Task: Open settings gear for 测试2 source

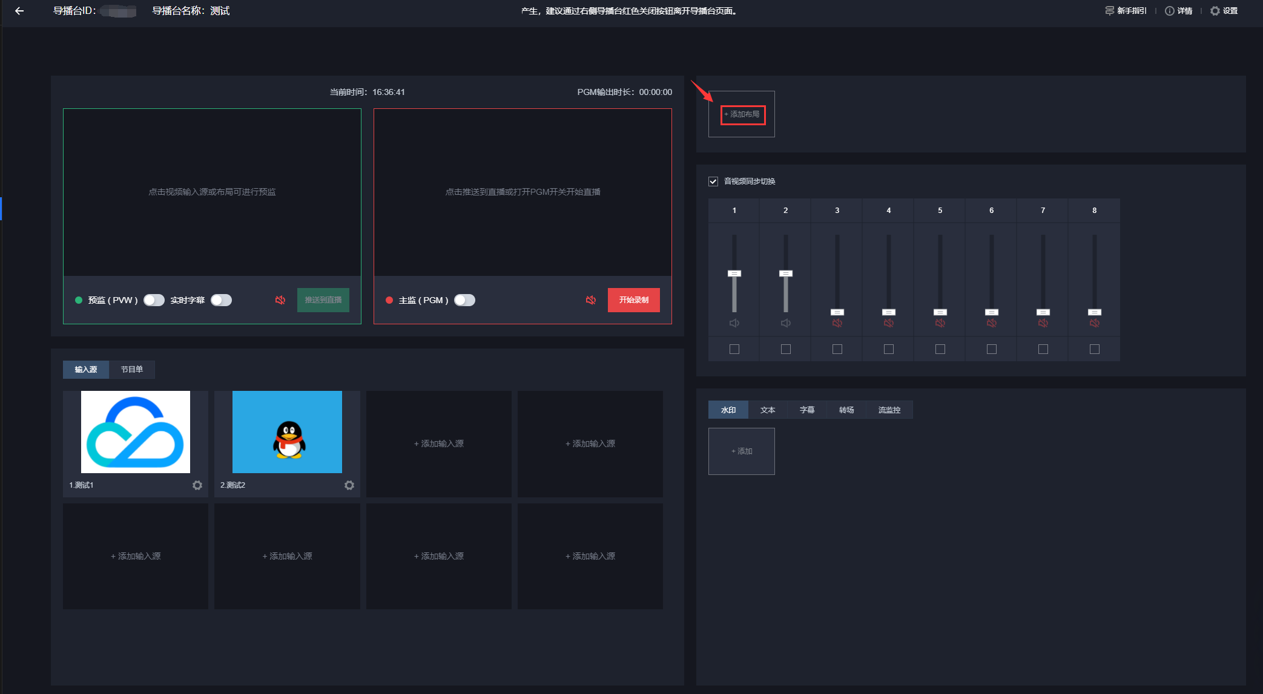Action: click(349, 485)
